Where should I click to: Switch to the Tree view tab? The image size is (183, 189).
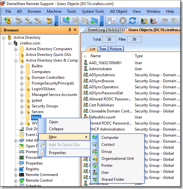pyautogui.click(x=103, y=49)
